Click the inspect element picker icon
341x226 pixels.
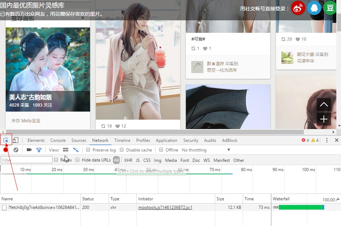(x=6, y=140)
